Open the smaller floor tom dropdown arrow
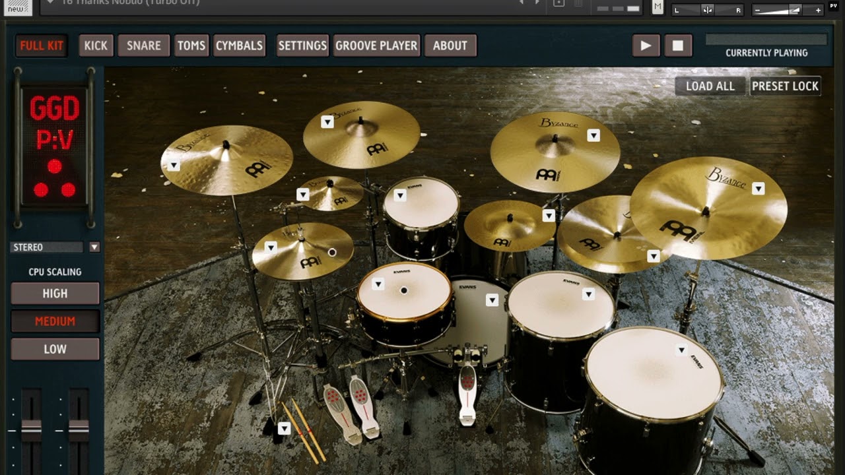Image resolution: width=845 pixels, height=475 pixels. click(x=588, y=294)
